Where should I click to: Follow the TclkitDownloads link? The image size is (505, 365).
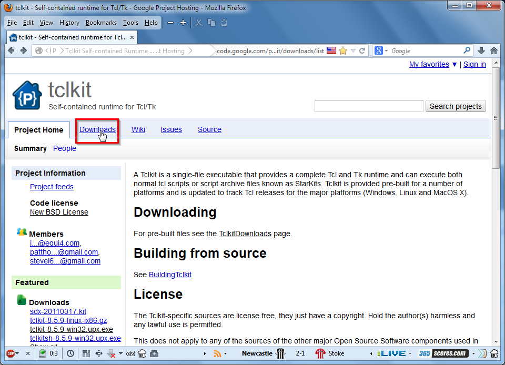tap(245, 234)
